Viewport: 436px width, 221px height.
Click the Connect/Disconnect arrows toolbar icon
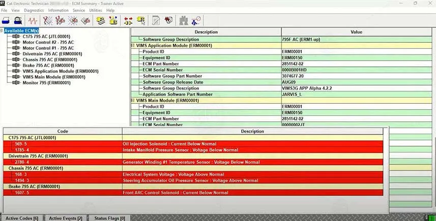point(128,21)
